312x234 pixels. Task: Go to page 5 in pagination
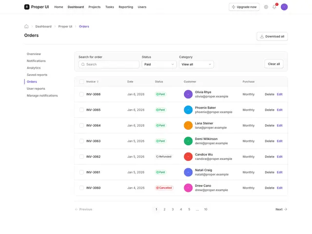pos(189,209)
